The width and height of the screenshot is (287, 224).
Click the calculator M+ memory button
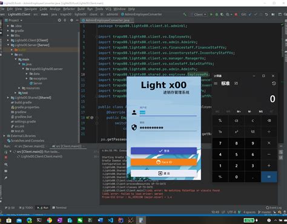point(239,112)
